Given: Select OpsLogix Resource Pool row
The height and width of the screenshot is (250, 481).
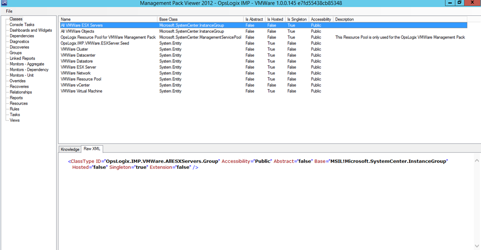Looking at the screenshot, I should tap(108, 38).
